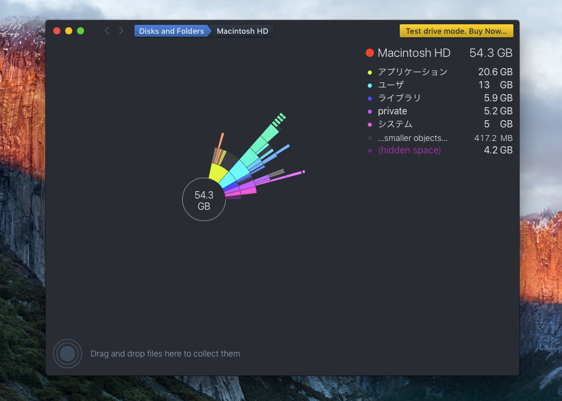Click Test drive mode Buy Now button
The width and height of the screenshot is (562, 401).
(456, 31)
